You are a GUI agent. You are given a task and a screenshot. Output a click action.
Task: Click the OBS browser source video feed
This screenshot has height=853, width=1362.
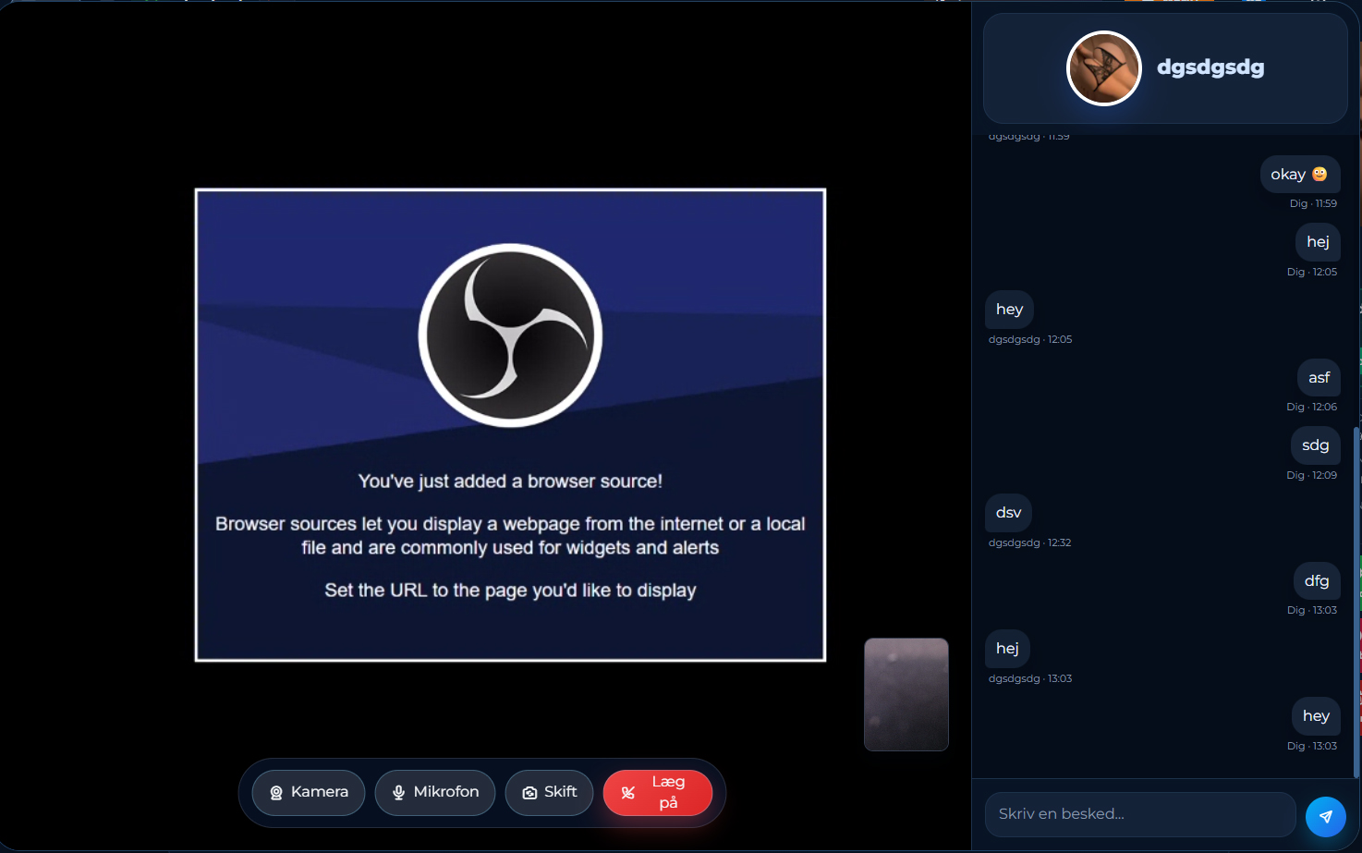pyautogui.click(x=510, y=425)
